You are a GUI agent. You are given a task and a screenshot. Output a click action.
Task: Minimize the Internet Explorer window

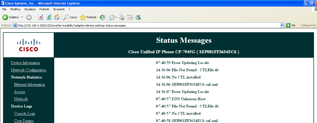[x=306, y=3]
